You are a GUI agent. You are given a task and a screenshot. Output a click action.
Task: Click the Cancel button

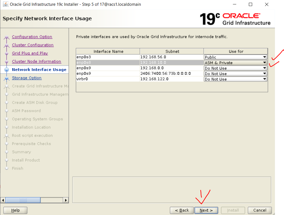(x=260, y=210)
